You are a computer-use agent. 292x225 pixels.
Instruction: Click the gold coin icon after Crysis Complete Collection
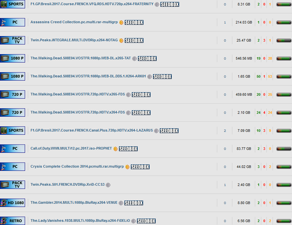point(127,167)
